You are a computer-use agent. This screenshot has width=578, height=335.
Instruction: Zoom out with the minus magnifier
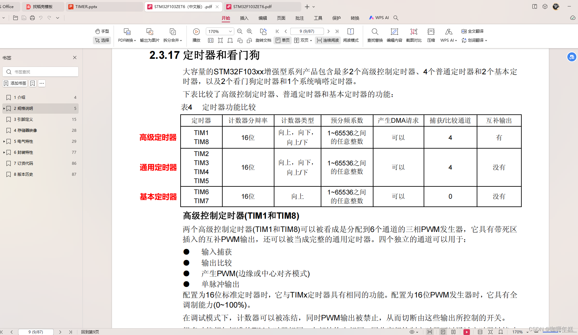point(240,31)
